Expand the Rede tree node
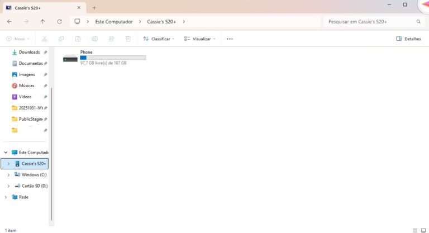This screenshot has width=429, height=233. pyautogui.click(x=6, y=197)
